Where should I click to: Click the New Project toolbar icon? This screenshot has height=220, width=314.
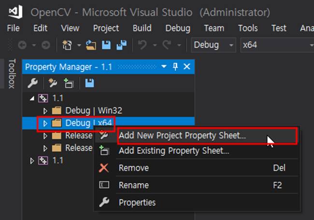point(68,45)
